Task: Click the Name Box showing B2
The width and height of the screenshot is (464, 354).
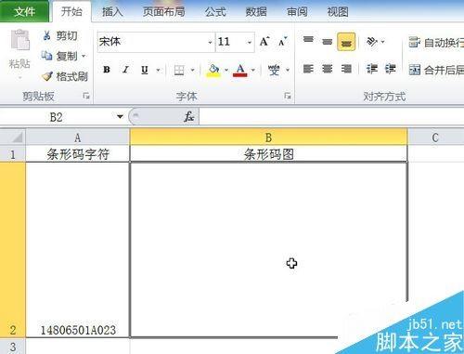Action: pyautogui.click(x=58, y=117)
